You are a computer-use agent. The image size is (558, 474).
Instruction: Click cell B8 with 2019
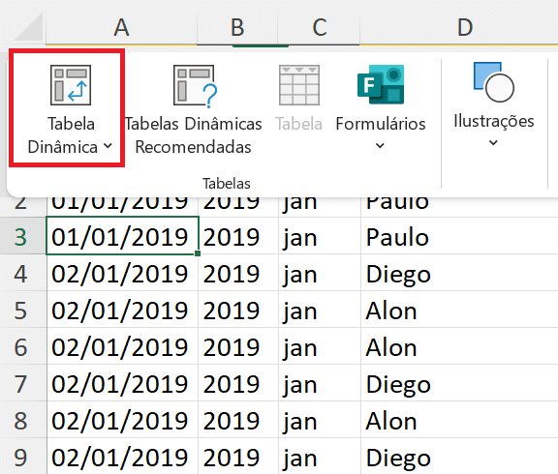click(238, 421)
